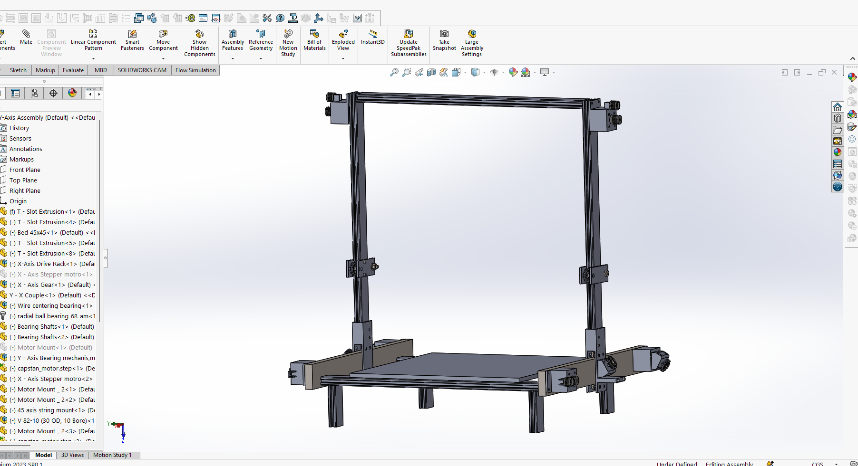
Task: Open SOLIDWORKS Resources home icon in task pane
Action: (x=838, y=107)
